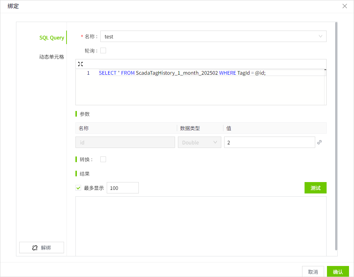The width and height of the screenshot is (354, 277).
Task: Click the unbind icon in 解绑 button
Action: click(x=35, y=248)
